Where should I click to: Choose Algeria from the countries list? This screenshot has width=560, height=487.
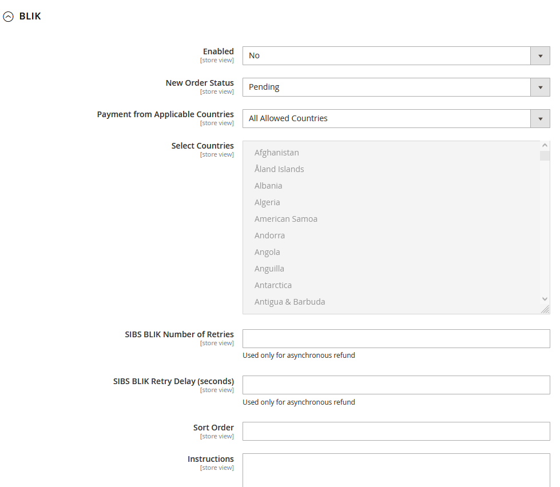click(267, 202)
